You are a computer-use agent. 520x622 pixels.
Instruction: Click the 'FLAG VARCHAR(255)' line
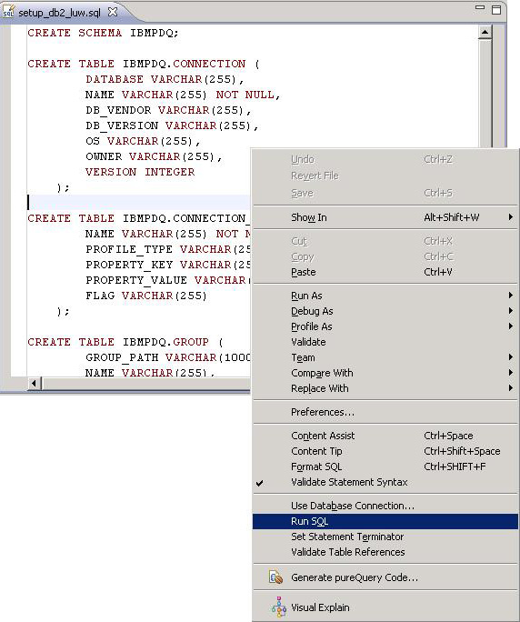146,296
